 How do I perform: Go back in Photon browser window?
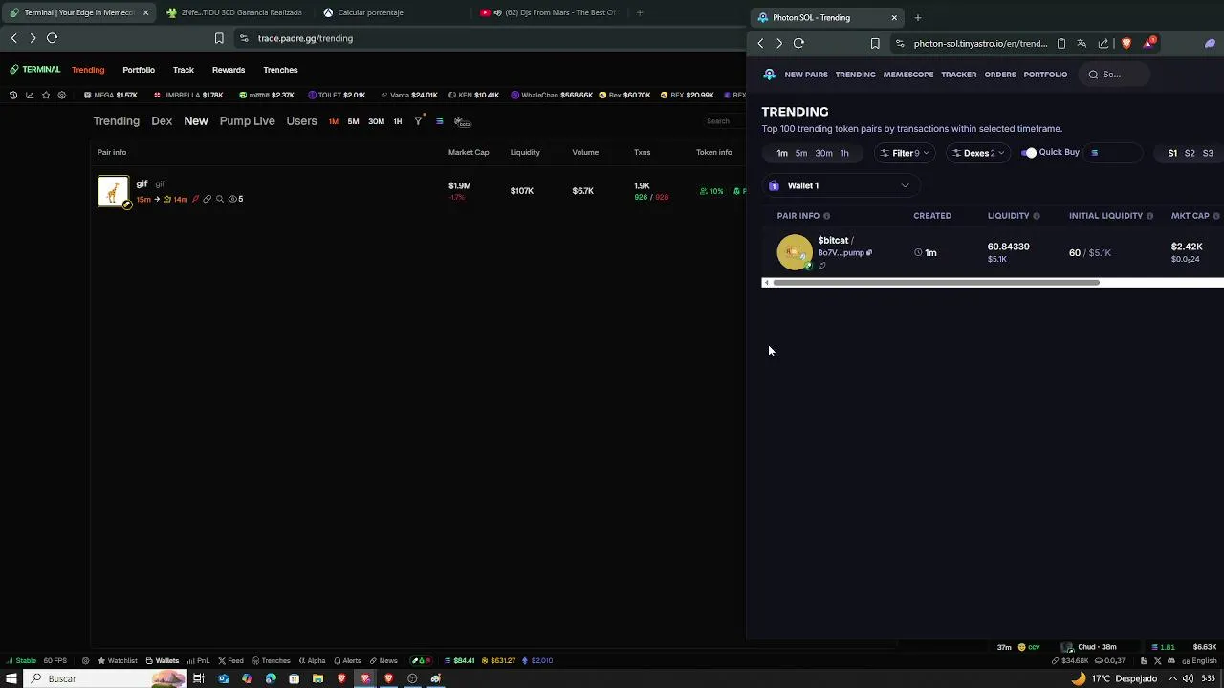tap(760, 43)
